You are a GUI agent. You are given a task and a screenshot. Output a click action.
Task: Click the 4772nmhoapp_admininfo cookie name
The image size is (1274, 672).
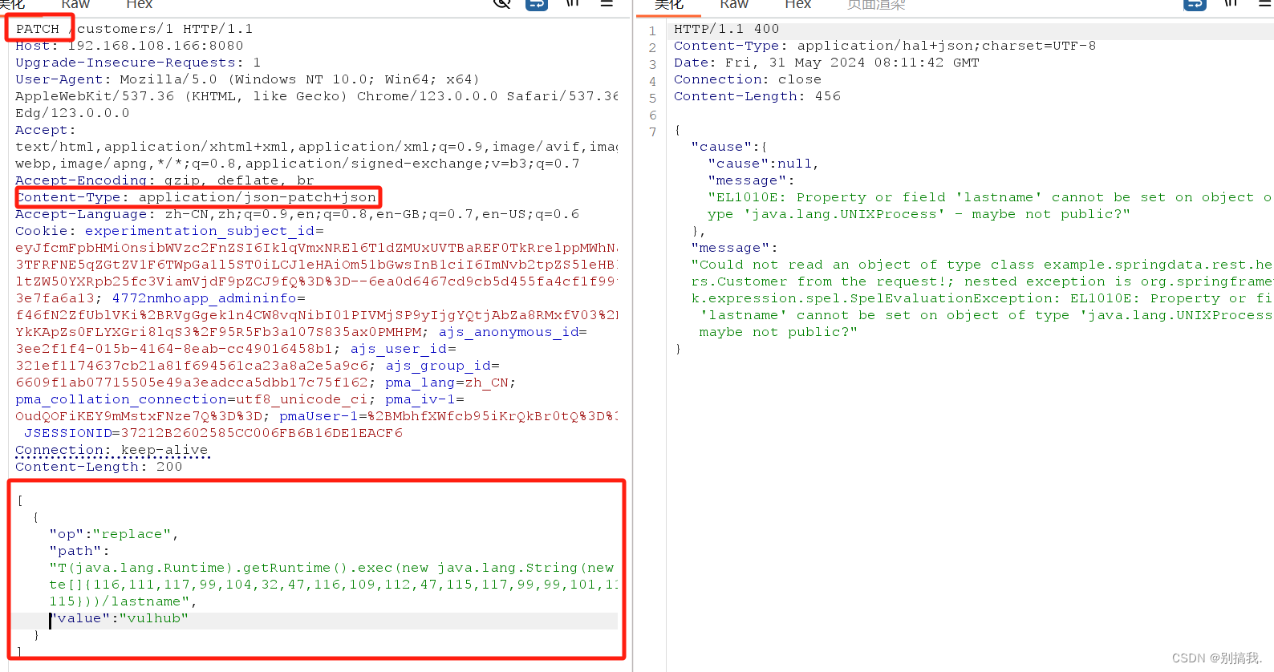(x=204, y=298)
